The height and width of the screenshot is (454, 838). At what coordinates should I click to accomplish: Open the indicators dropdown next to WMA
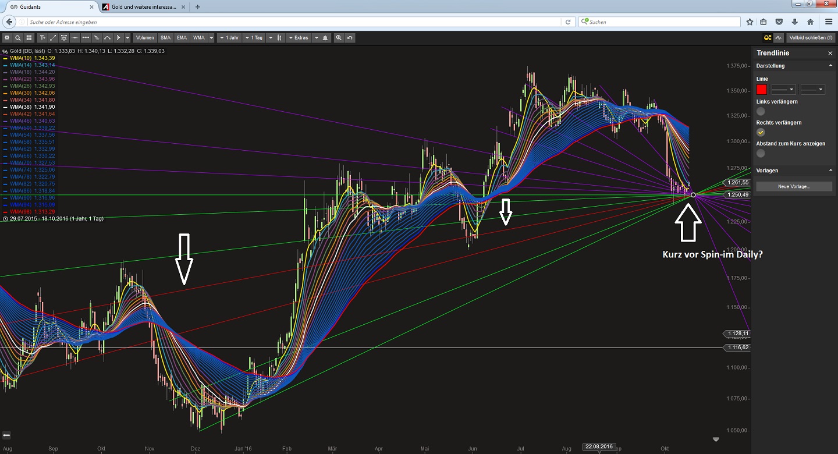(x=211, y=38)
